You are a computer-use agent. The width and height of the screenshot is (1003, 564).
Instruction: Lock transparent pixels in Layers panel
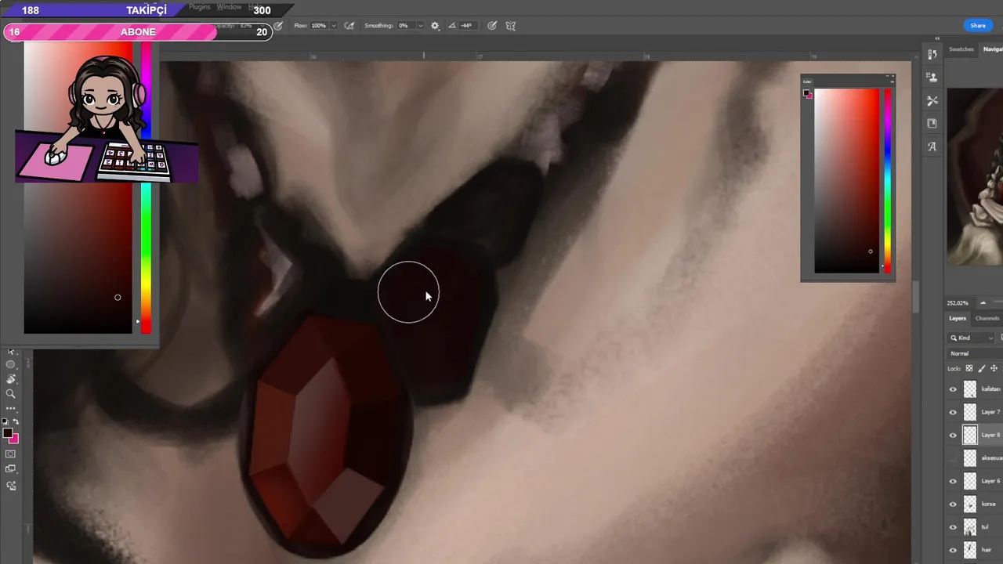click(x=969, y=368)
